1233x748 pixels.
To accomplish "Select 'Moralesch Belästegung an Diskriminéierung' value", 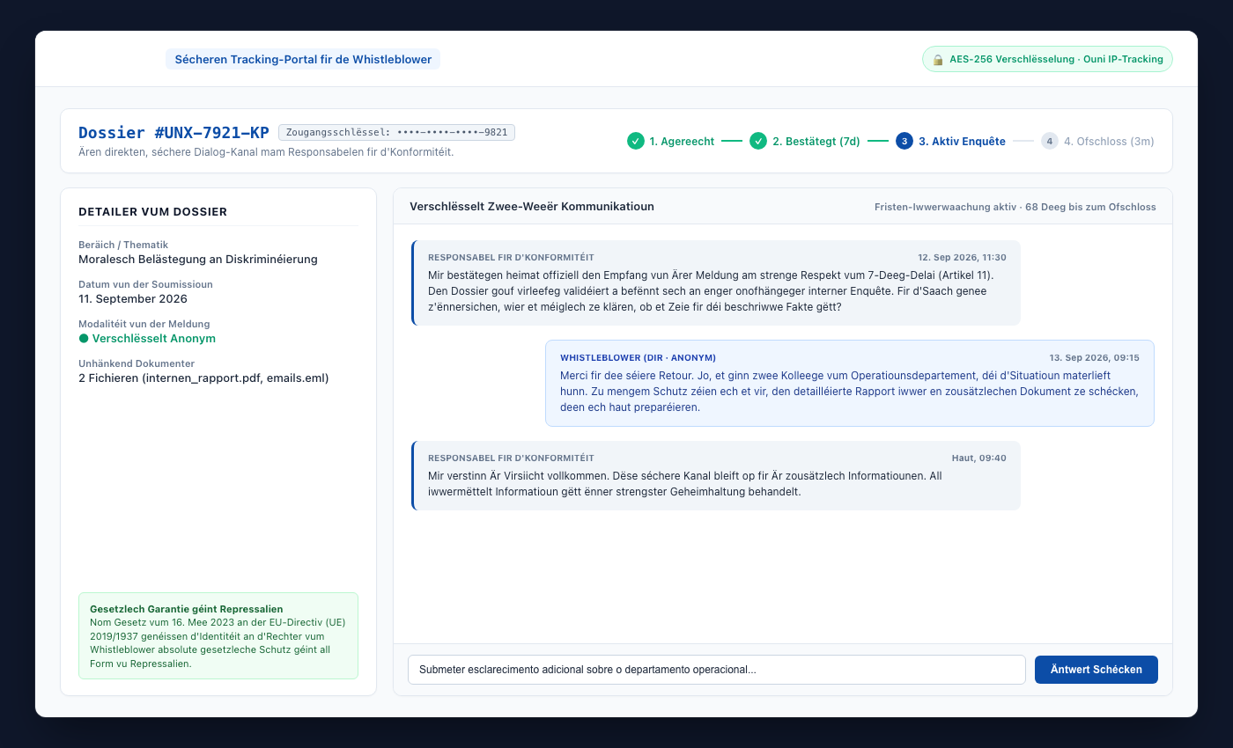I will 198,259.
